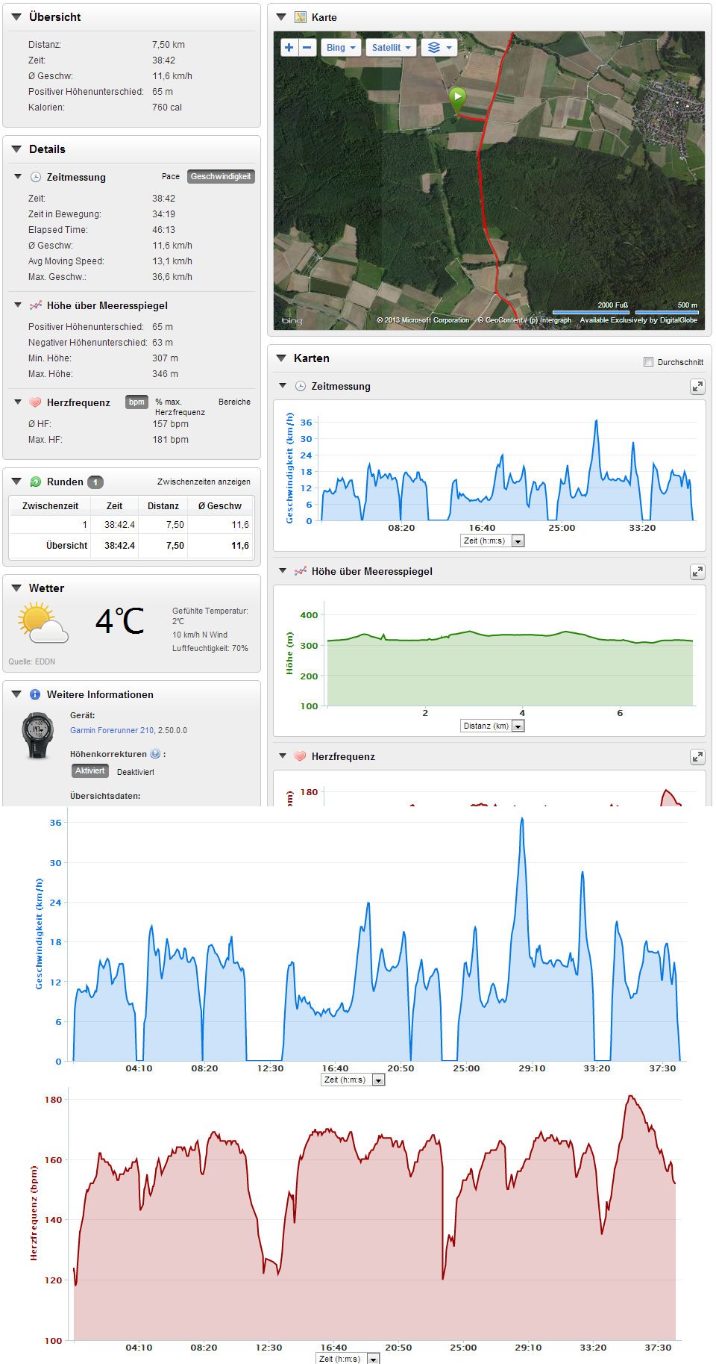Click the Zeit column header in Runden table
The height and width of the screenshot is (1364, 716).
coord(114,505)
